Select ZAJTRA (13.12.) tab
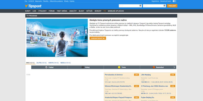Viewport: 203px width, 101px height. 41,63
